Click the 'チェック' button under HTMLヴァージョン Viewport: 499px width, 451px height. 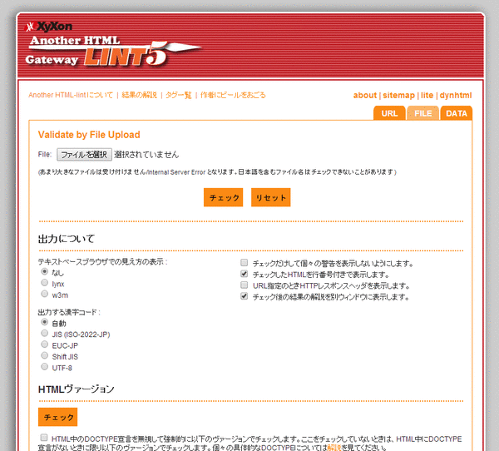(x=58, y=417)
